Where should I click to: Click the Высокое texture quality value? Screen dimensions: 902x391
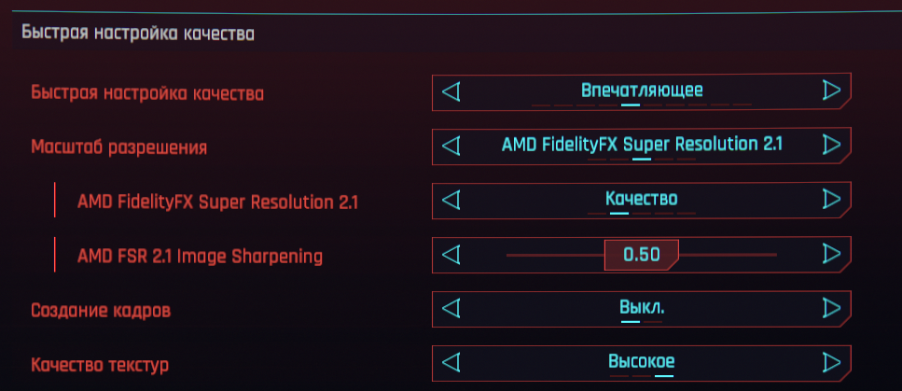(x=642, y=361)
